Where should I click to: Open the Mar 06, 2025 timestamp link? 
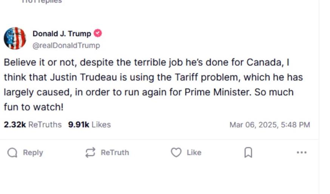pos(270,125)
